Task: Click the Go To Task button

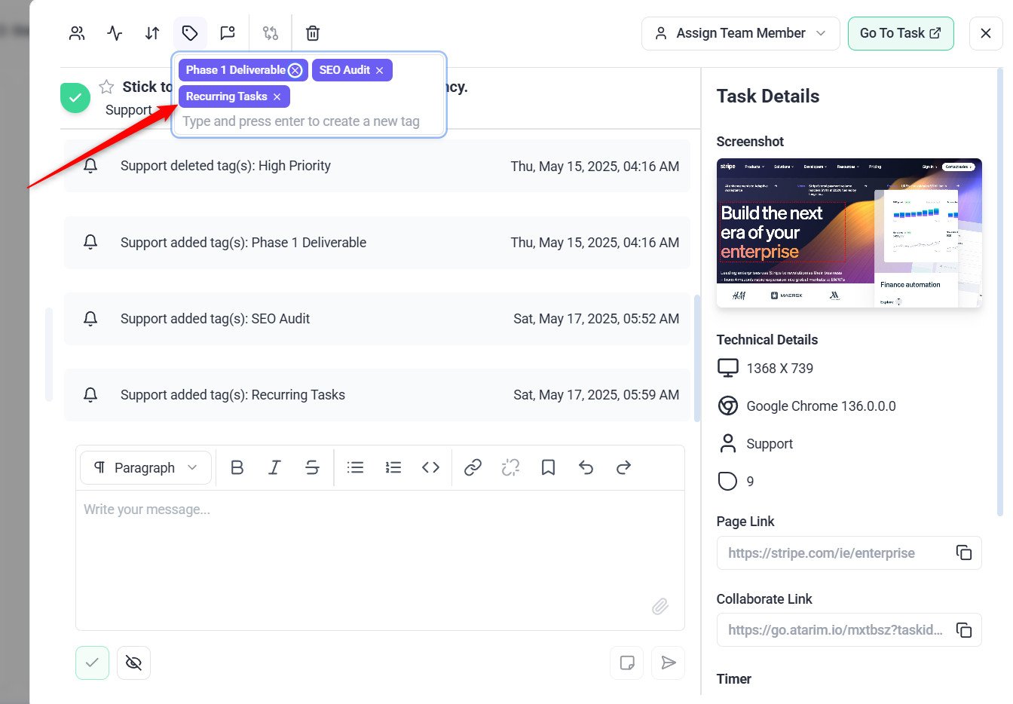Action: coord(900,33)
